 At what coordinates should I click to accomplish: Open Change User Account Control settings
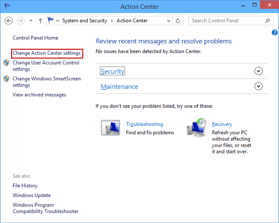[46, 66]
